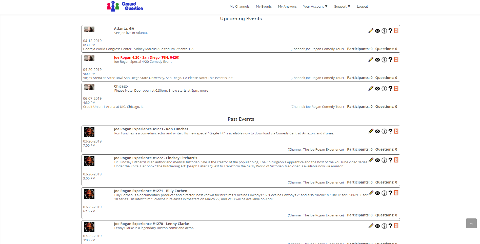Edit the #1272 Lindsey Fitzharris event
480x244 pixels.
371,160
